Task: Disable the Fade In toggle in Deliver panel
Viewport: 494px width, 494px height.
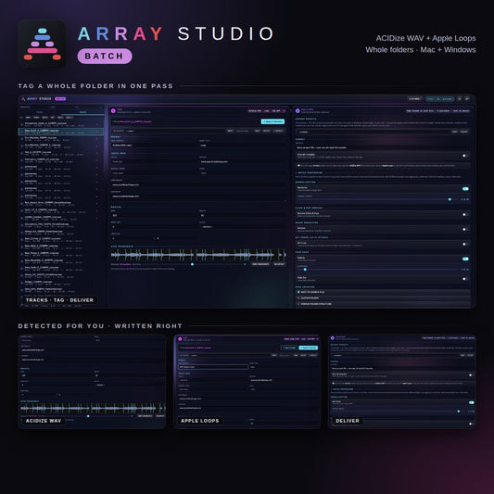Action: point(465,259)
